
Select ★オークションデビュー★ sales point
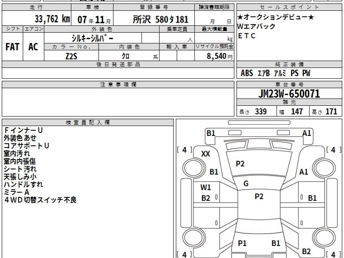(276, 17)
